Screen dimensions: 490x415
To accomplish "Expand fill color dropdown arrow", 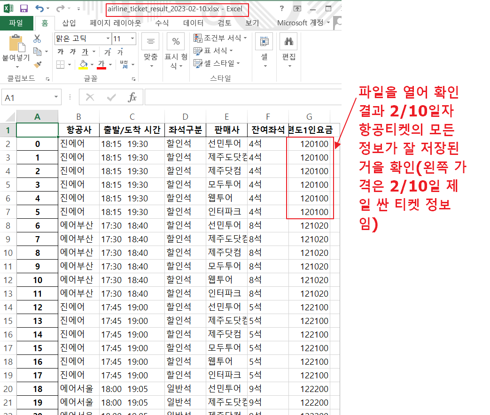I will tap(92, 65).
